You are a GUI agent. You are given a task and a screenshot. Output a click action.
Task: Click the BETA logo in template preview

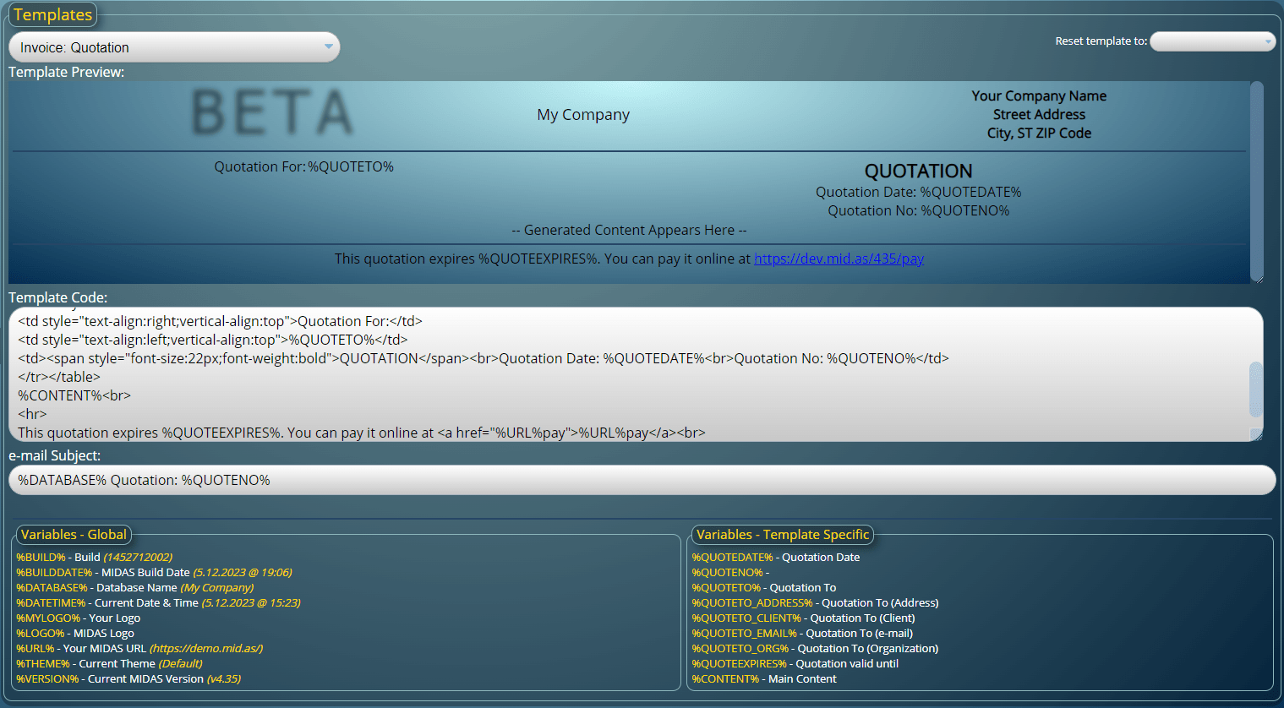pyautogui.click(x=272, y=113)
